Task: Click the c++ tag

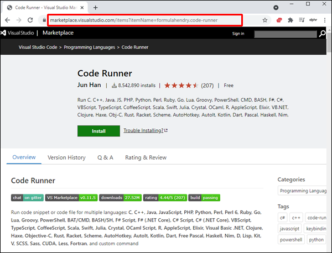Action: point(296,218)
